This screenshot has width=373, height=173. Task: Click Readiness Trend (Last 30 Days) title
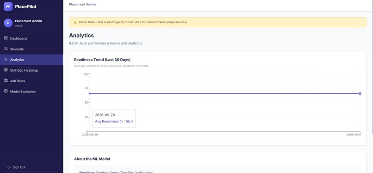[102, 60]
